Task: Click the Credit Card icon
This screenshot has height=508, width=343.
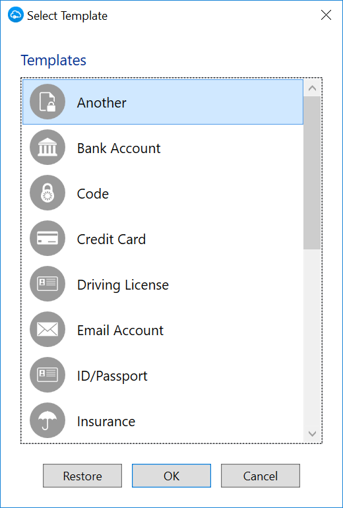Action: [x=47, y=238]
